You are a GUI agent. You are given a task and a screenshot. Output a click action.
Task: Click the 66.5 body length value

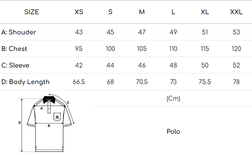pyautogui.click(x=79, y=82)
